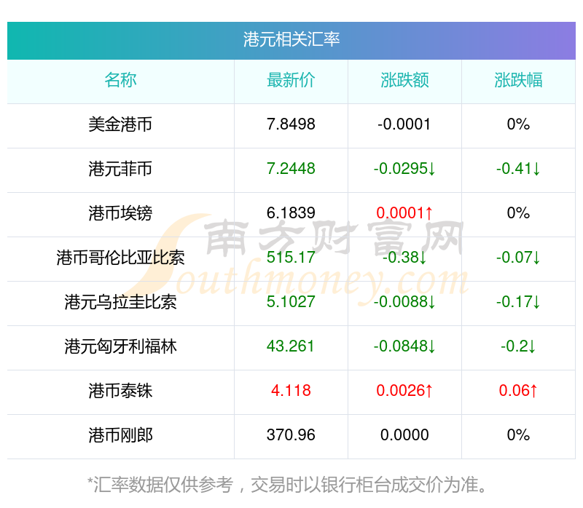The width and height of the screenshot is (583, 508).
Task: Click the change value 0.0000
Action: tap(404, 435)
